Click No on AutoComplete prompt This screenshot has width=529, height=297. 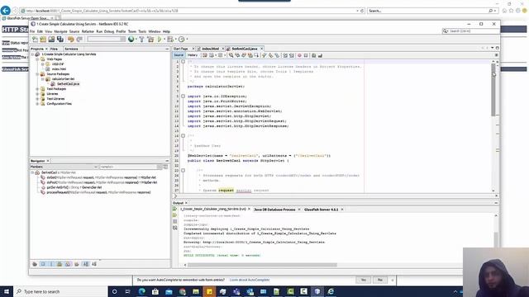click(380, 280)
